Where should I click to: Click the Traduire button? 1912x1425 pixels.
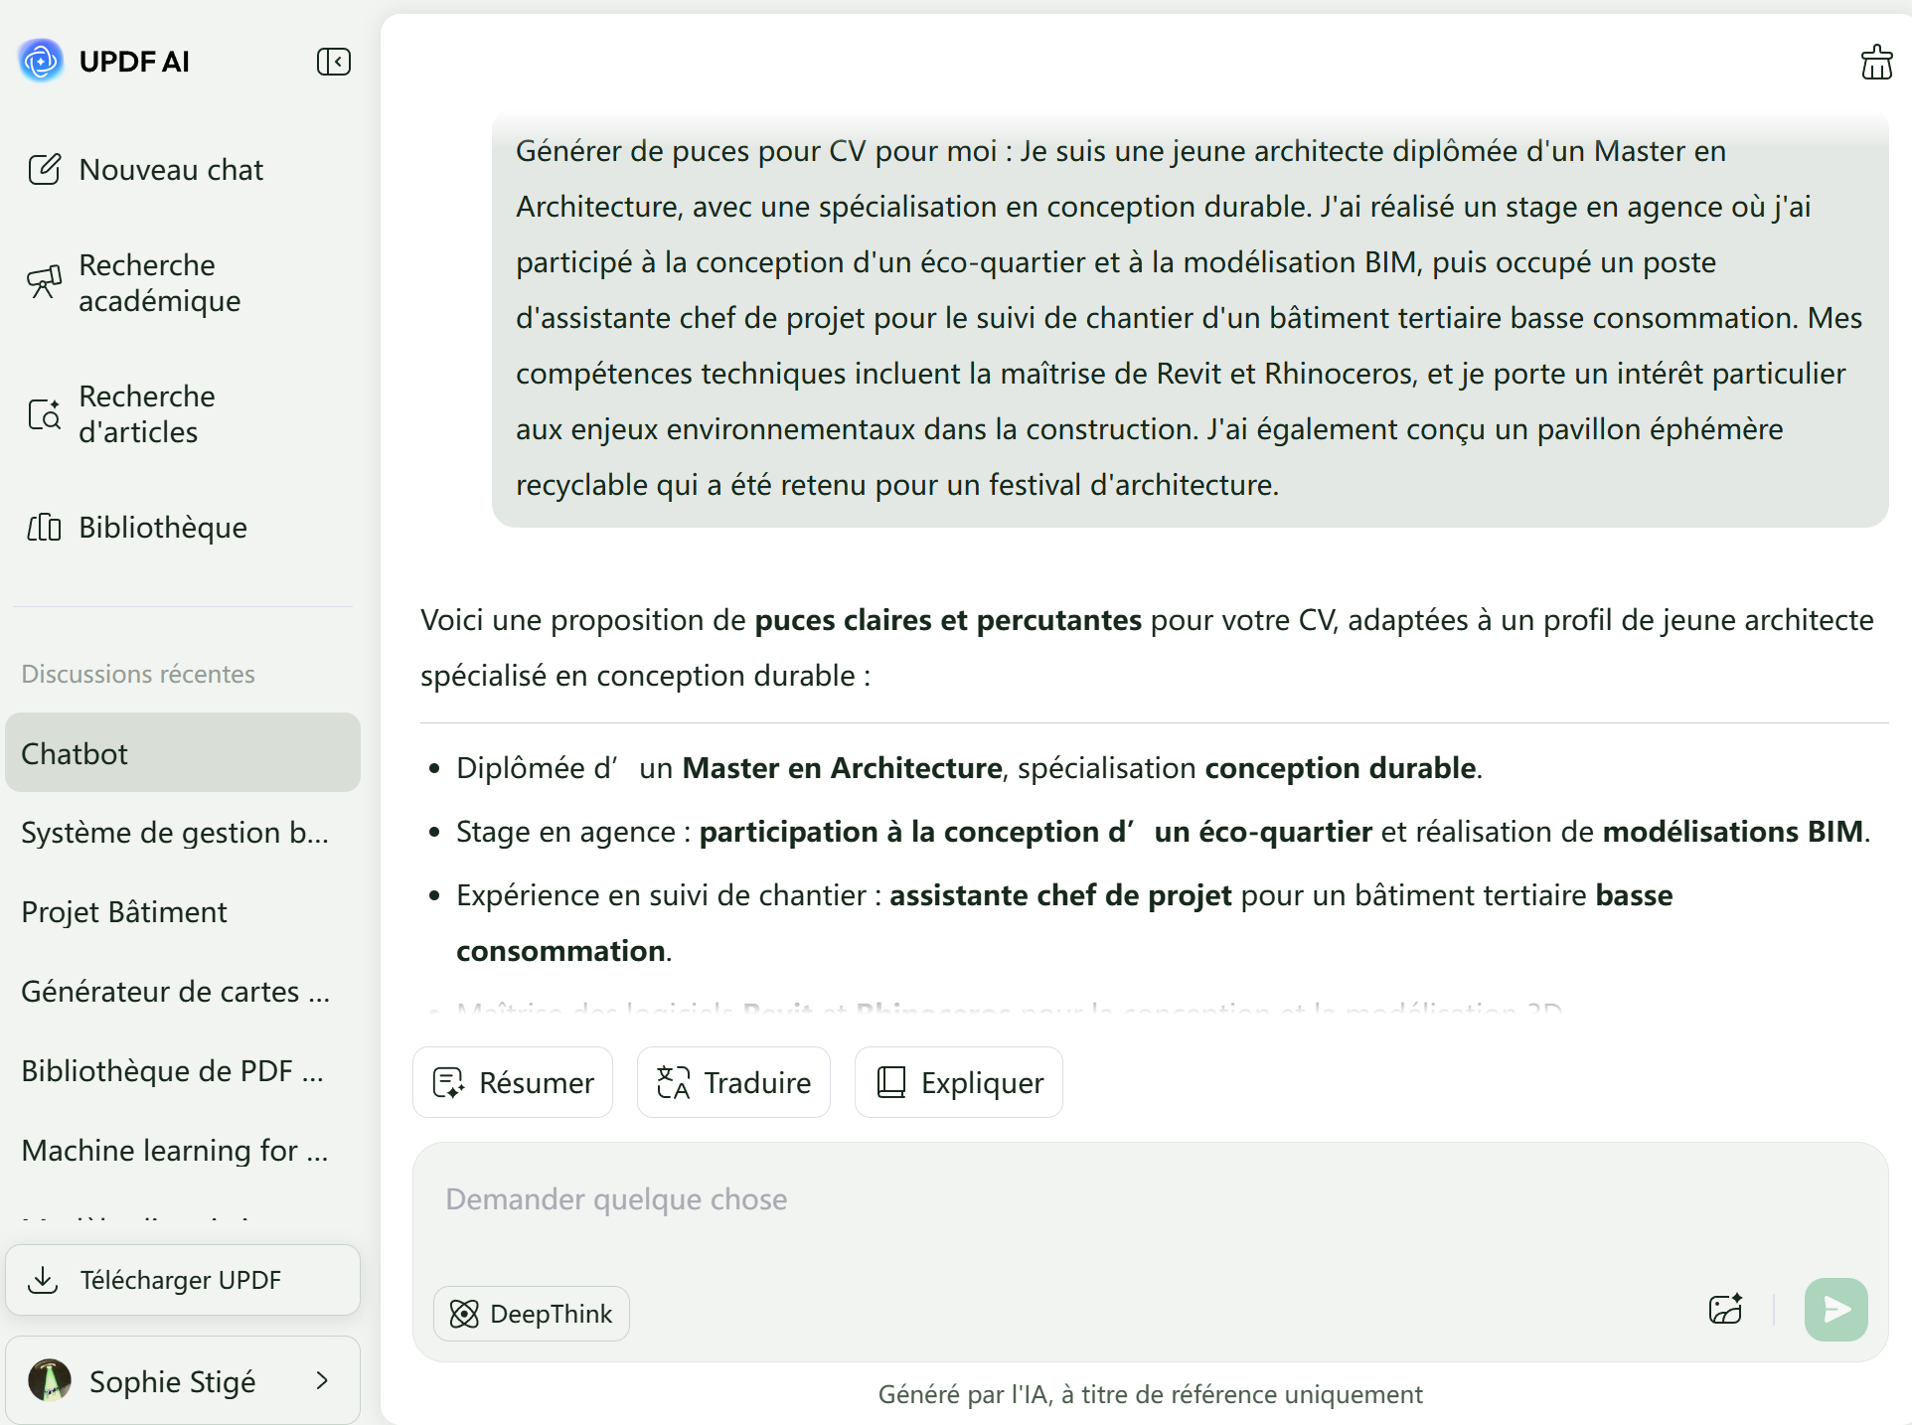733,1082
